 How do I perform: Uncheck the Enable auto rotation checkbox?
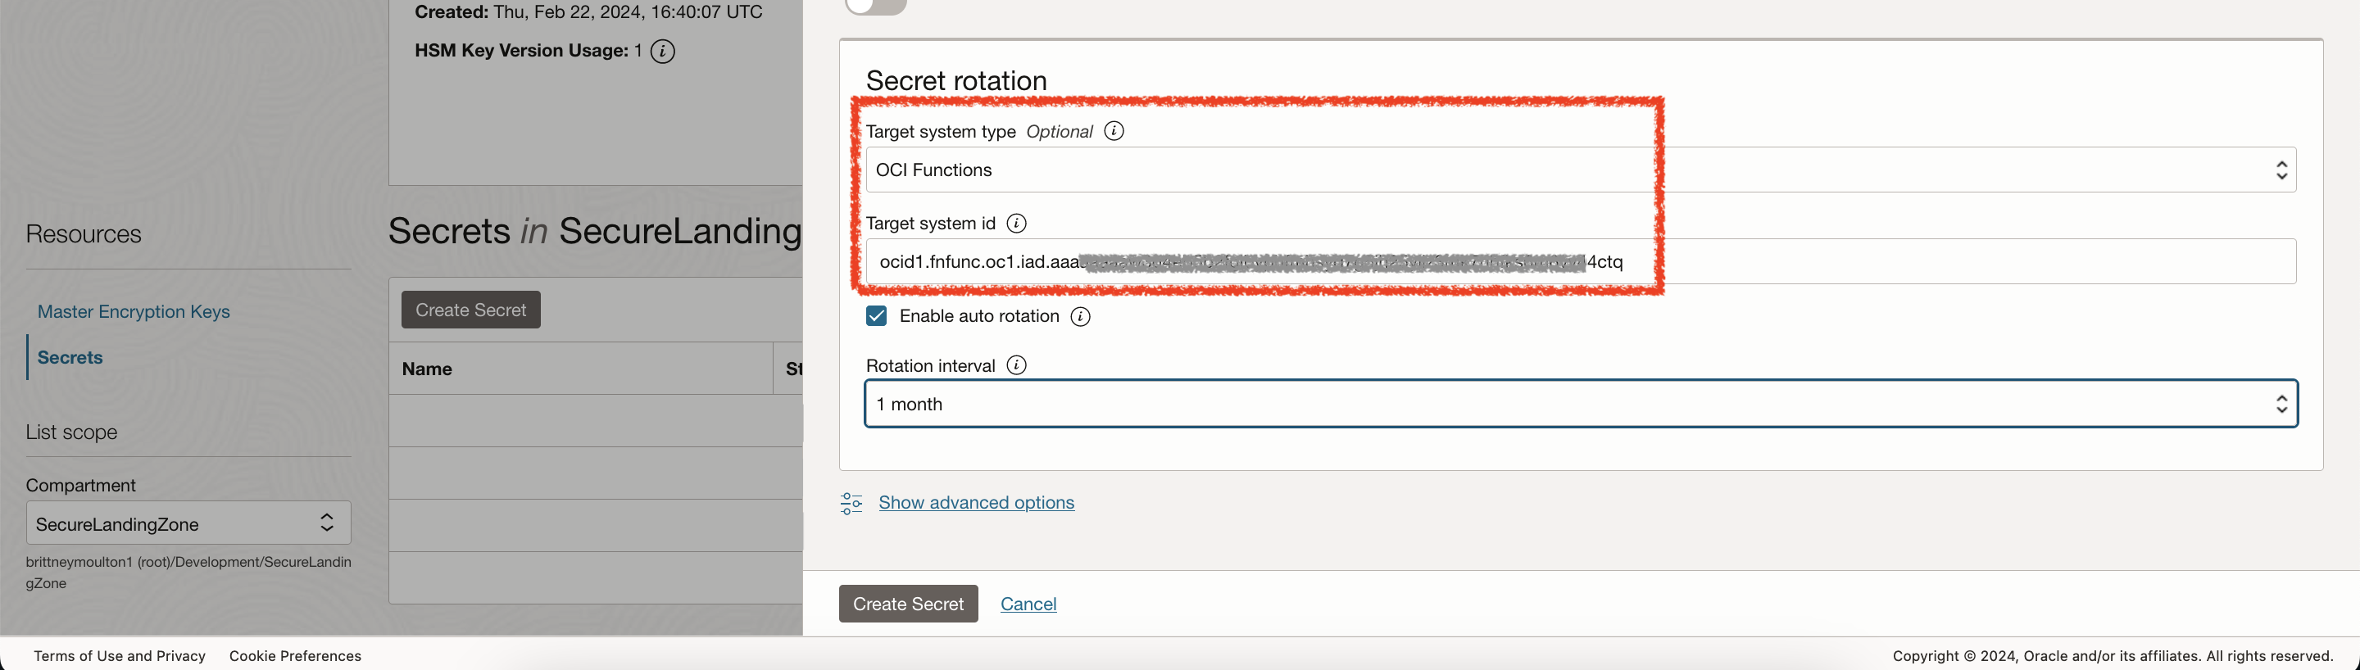pos(877,317)
